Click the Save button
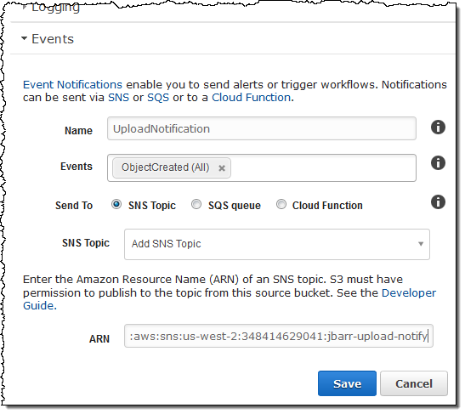The height and width of the screenshot is (414, 465). [347, 383]
